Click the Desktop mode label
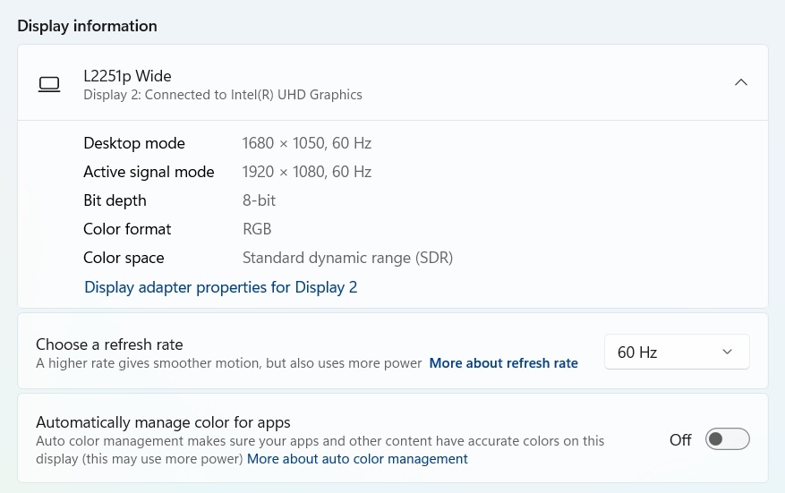The image size is (785, 493). pos(134,143)
